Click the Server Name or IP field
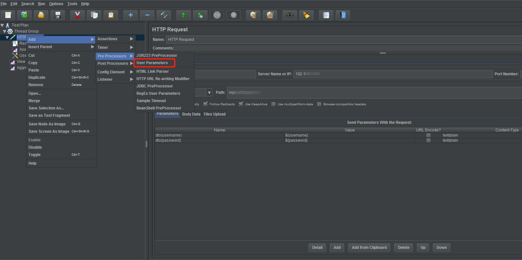 (x=393, y=74)
